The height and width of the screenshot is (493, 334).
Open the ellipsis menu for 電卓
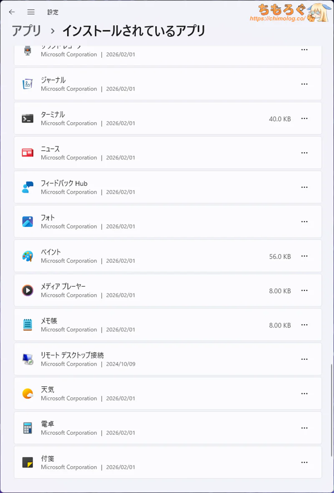click(304, 428)
